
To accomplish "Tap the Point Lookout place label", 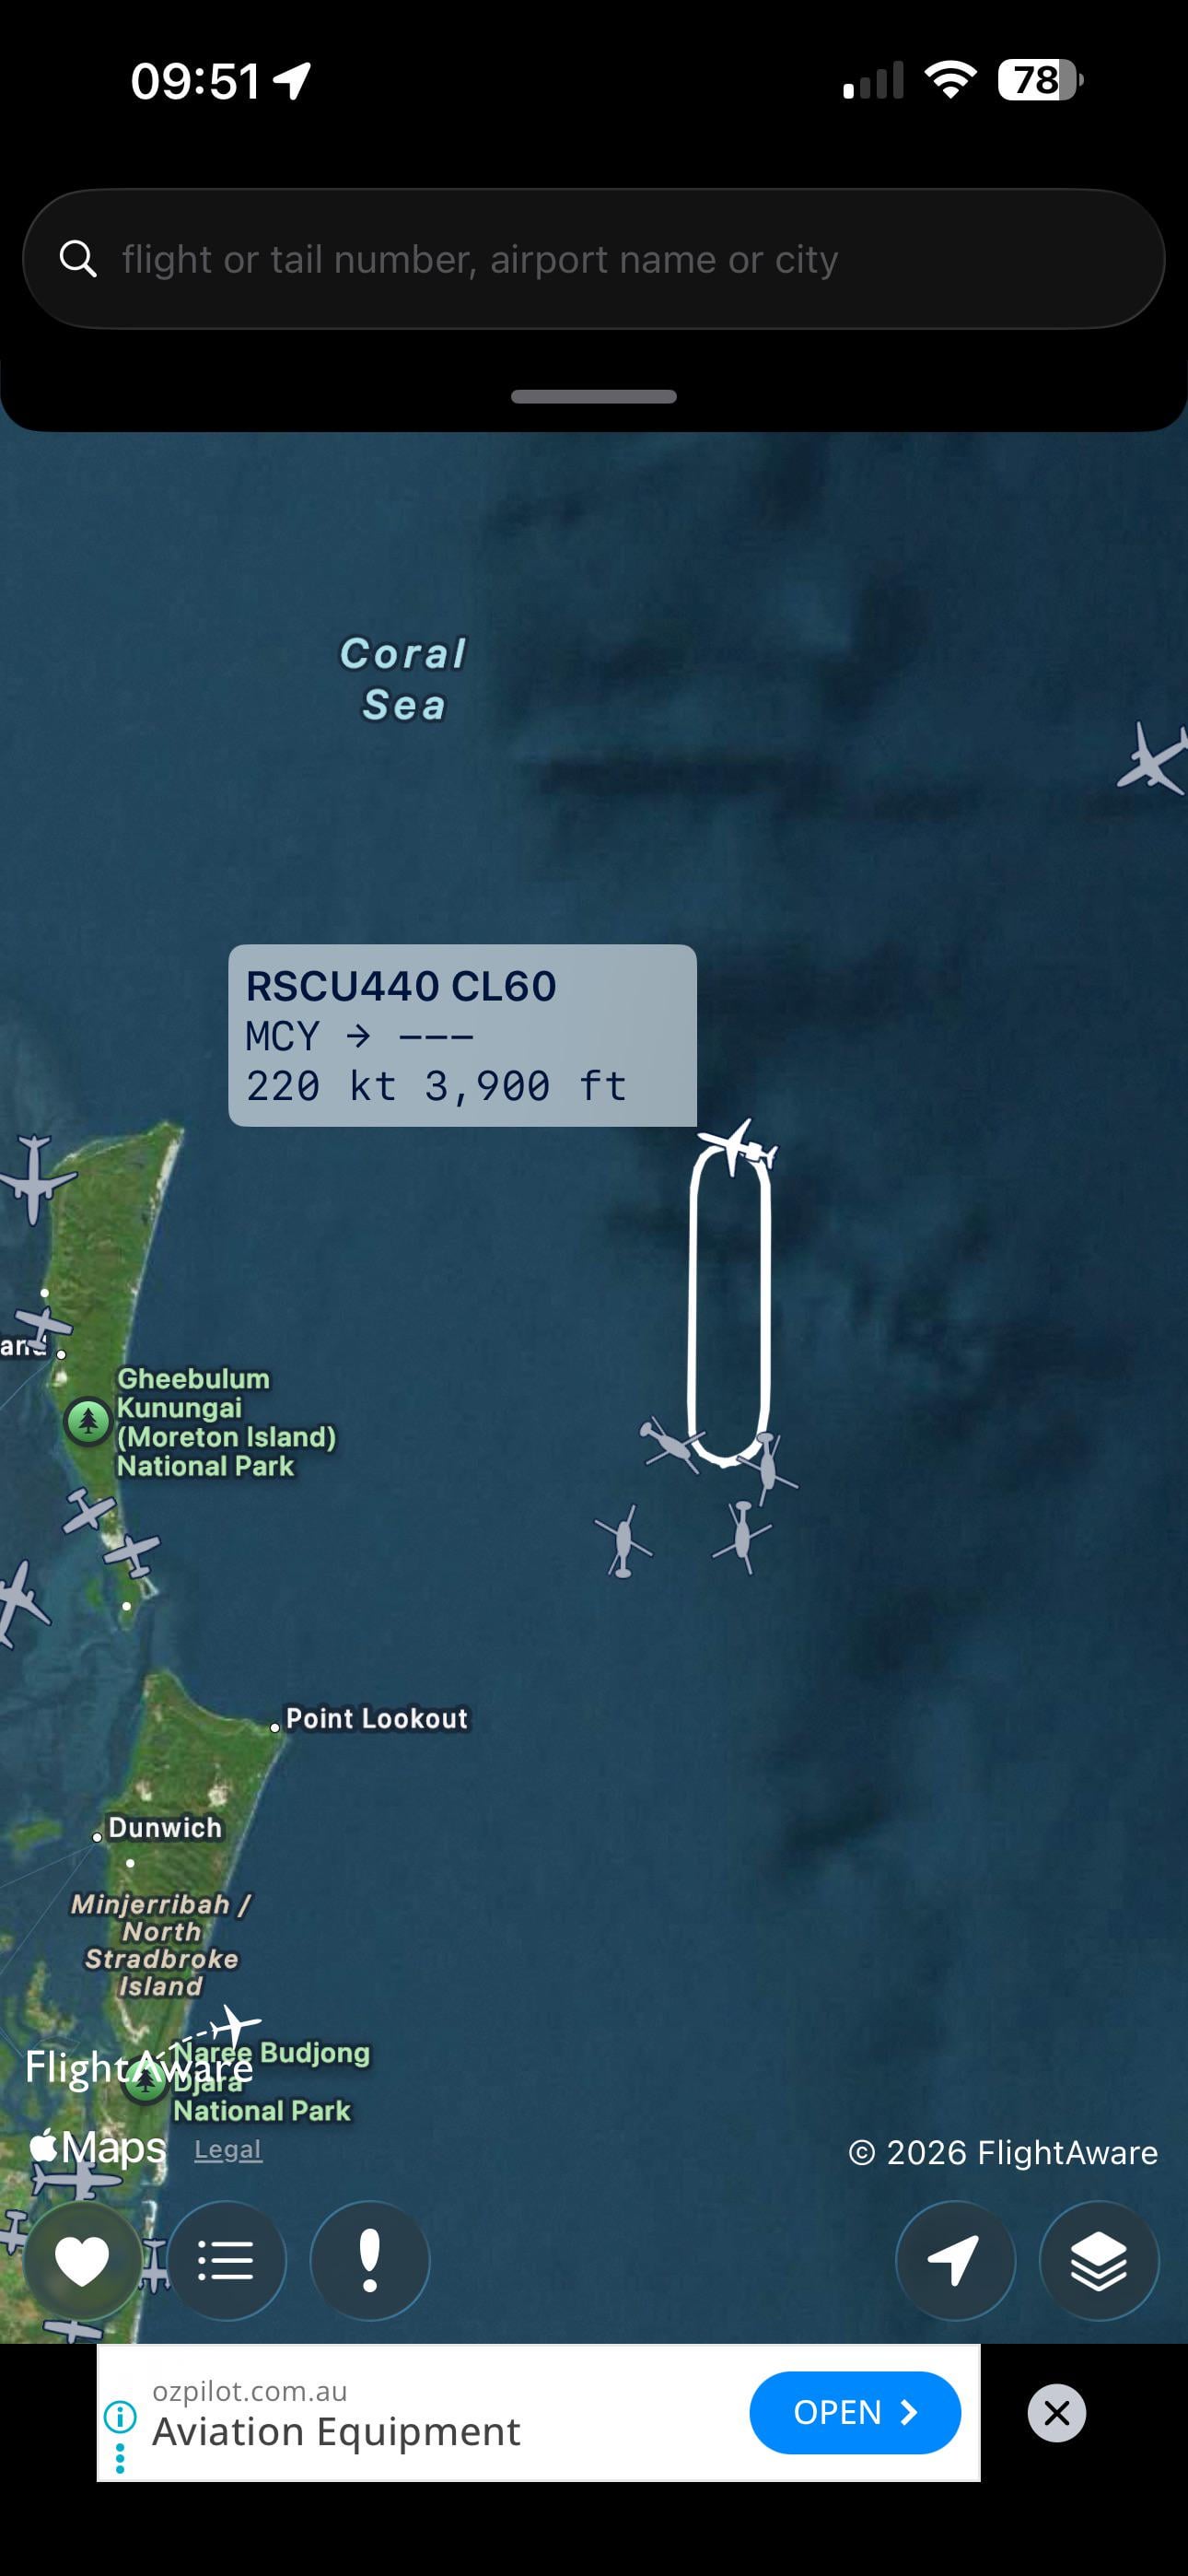I will [x=376, y=1718].
